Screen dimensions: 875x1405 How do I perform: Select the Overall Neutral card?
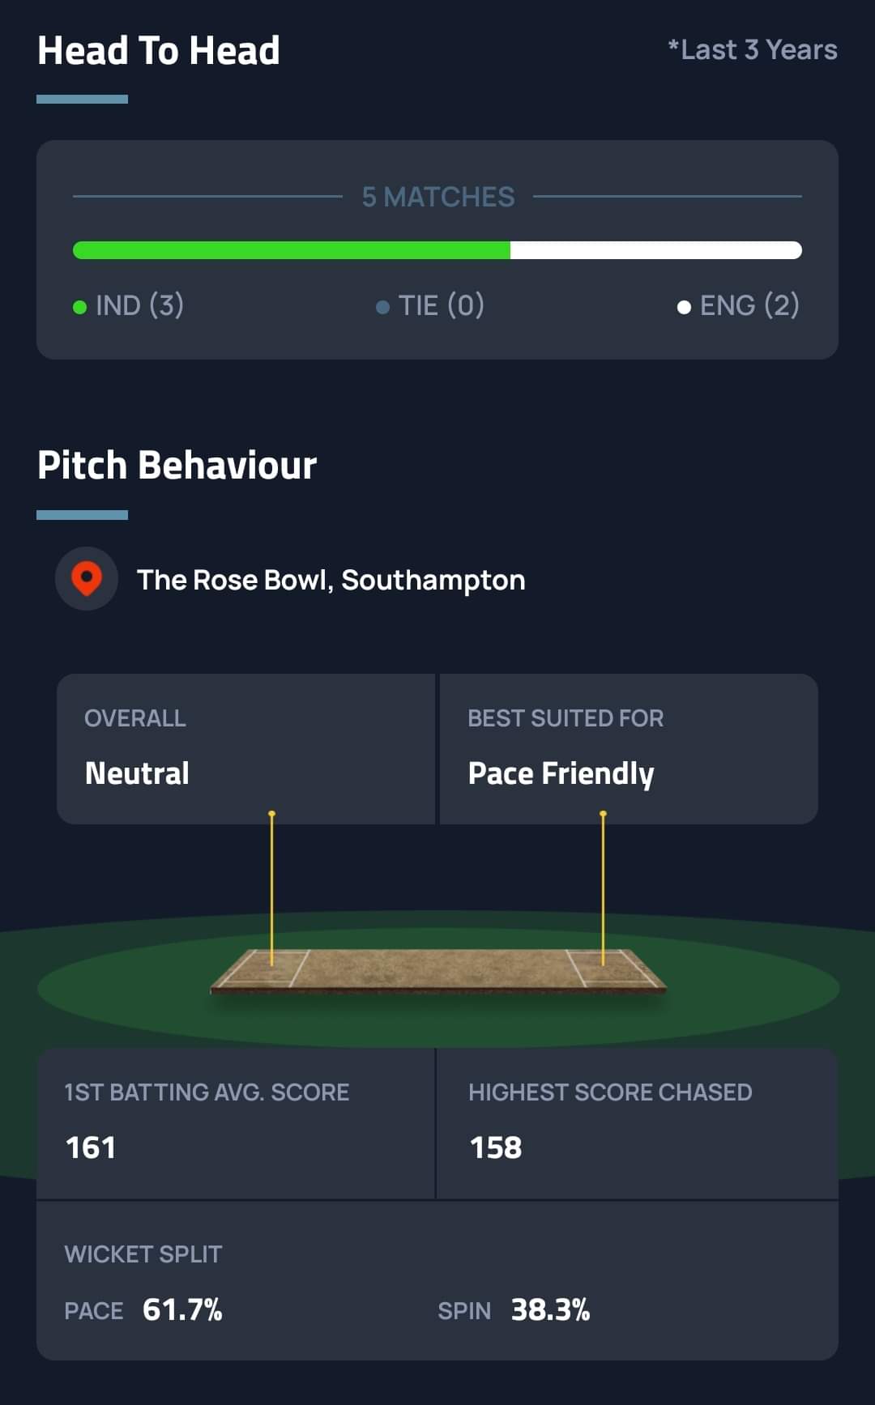[x=245, y=748]
